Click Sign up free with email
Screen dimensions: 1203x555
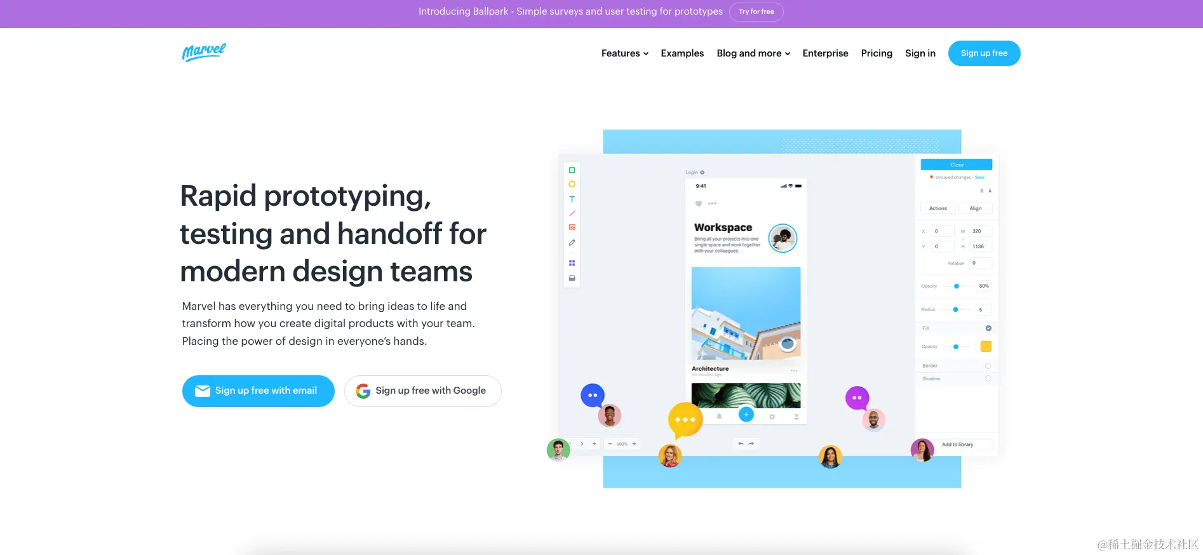[258, 391]
